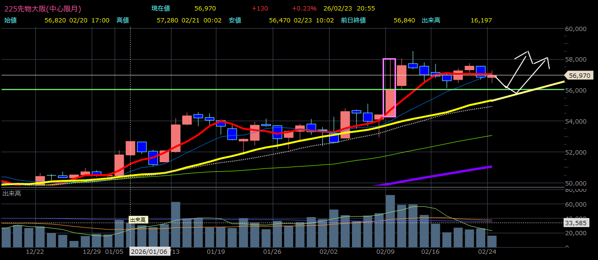598x260 pixels.
Task: Click the 出来高 tooltip label above volume bars
Action: pyautogui.click(x=138, y=219)
